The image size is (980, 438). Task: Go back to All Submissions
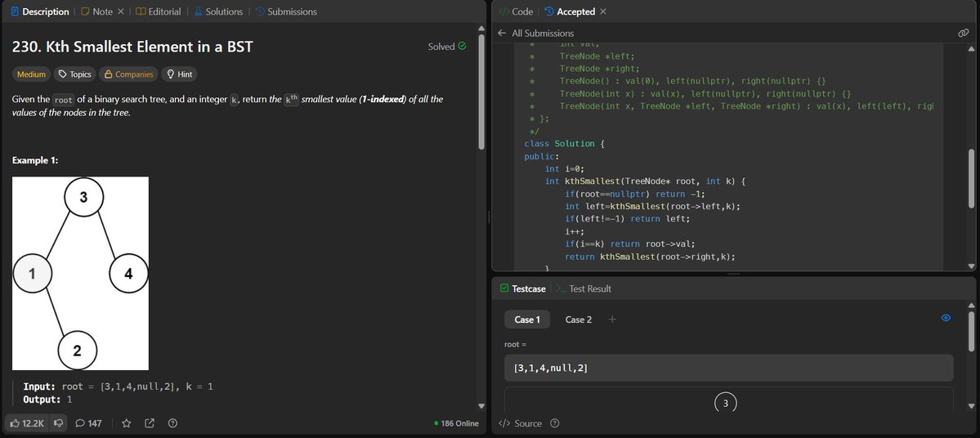click(x=535, y=34)
